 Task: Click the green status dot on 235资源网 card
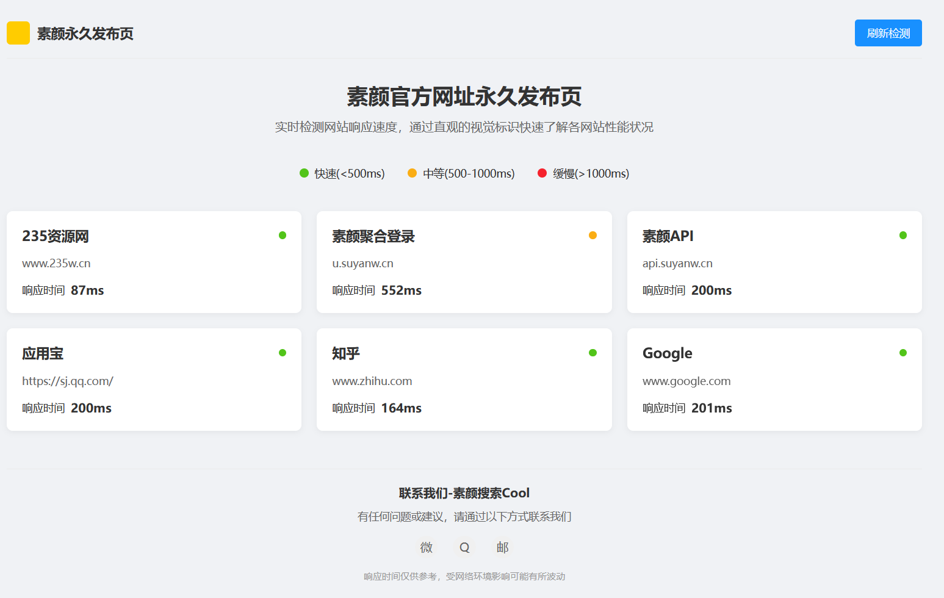pyautogui.click(x=283, y=235)
